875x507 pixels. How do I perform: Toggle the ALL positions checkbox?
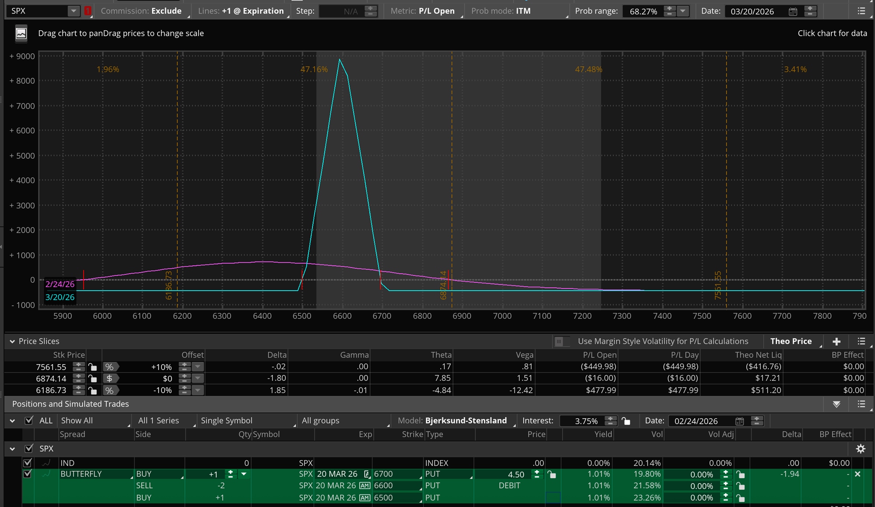(29, 420)
